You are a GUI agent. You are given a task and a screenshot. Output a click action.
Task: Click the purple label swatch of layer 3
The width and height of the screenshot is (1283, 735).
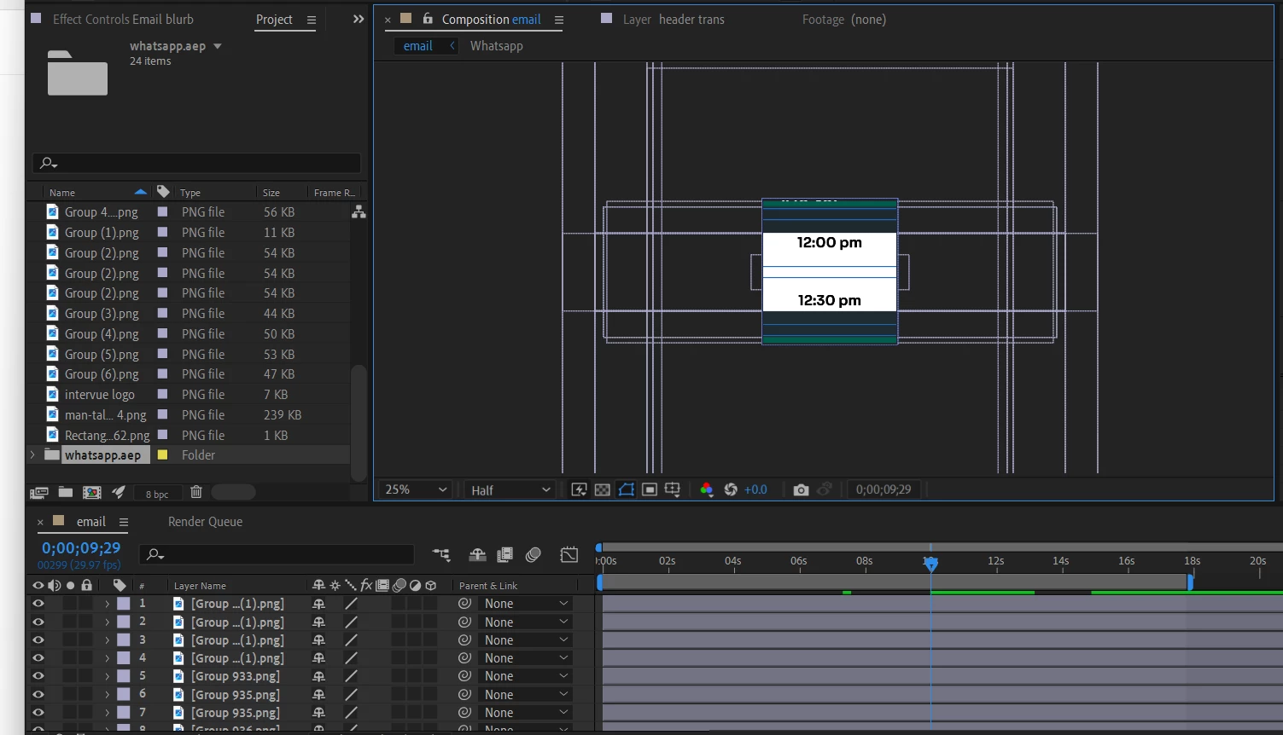click(124, 640)
